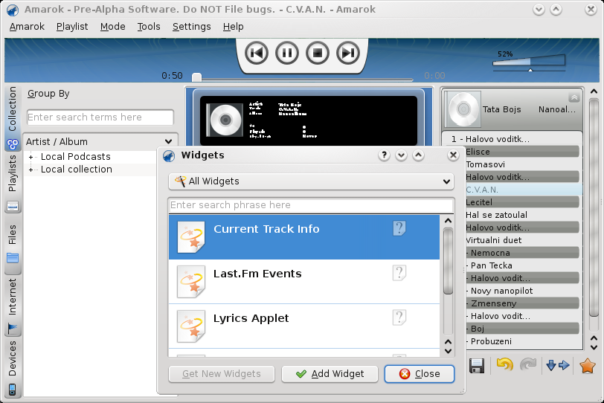Switch to the Files sidebar tab
Screen dimensions: 604x403
(13, 244)
